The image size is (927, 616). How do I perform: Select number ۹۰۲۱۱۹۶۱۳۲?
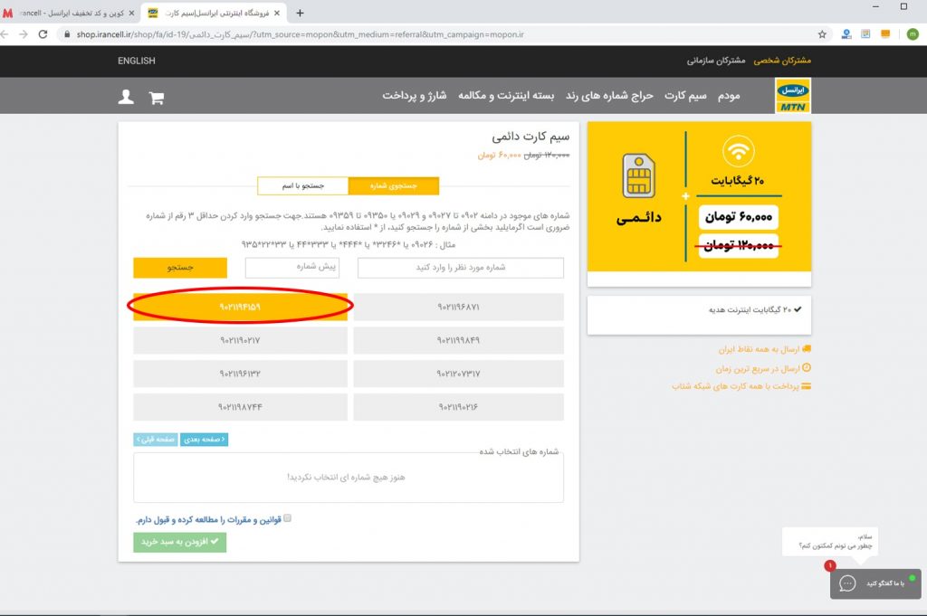pos(240,374)
